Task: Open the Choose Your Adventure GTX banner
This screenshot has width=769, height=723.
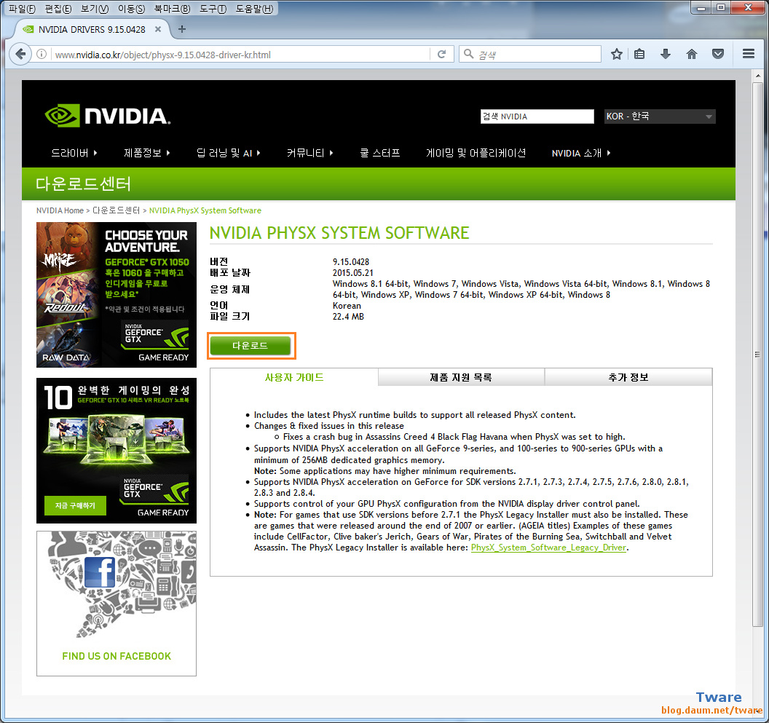Action: [117, 295]
